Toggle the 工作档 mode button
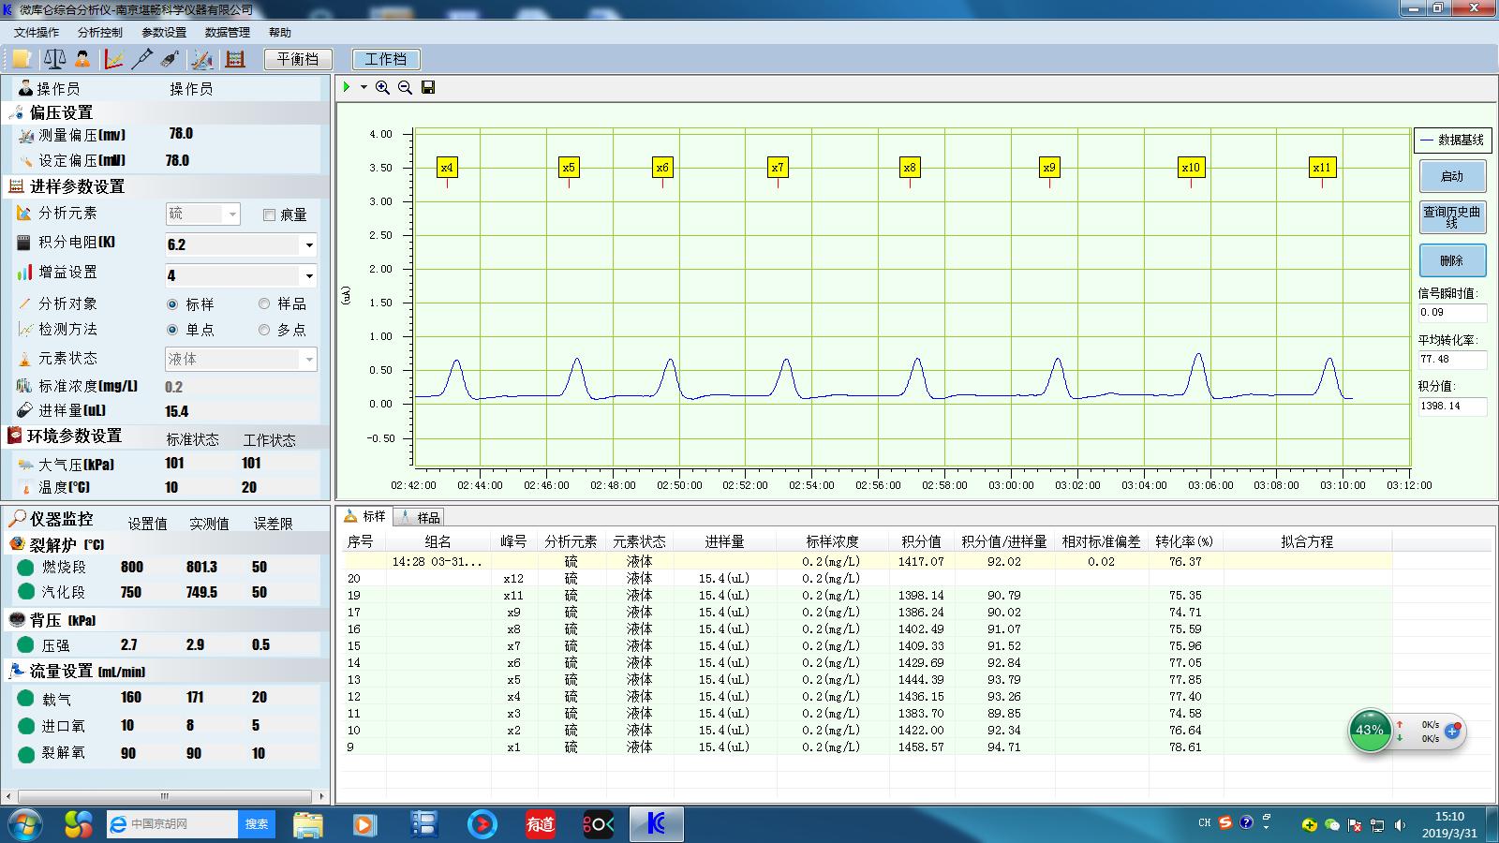 (x=386, y=59)
